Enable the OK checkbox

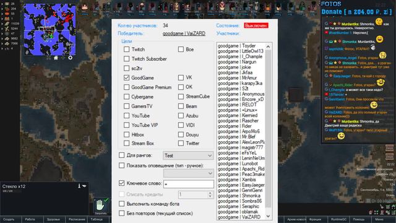pyautogui.click(x=181, y=87)
